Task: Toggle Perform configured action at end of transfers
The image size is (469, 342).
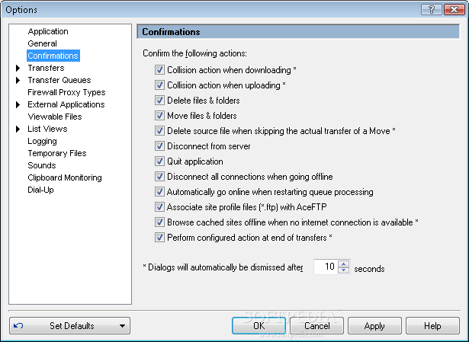Action: (x=159, y=238)
